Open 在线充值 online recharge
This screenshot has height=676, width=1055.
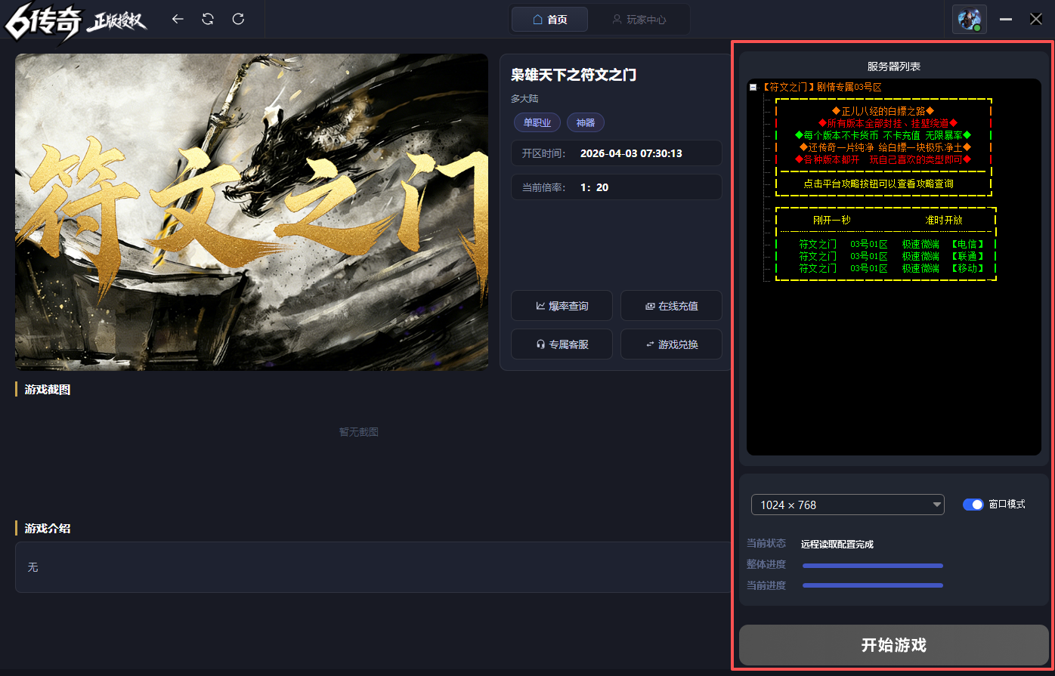coord(671,306)
